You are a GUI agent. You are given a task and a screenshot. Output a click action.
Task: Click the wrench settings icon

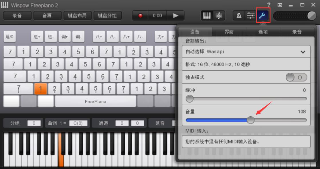tap(263, 15)
